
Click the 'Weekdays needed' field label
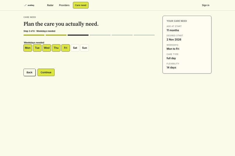pyautogui.click(x=34, y=42)
